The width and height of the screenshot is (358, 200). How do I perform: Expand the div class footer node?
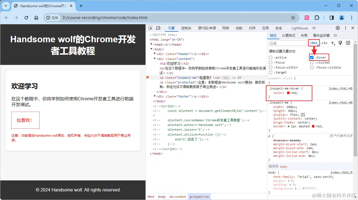(x=155, y=96)
